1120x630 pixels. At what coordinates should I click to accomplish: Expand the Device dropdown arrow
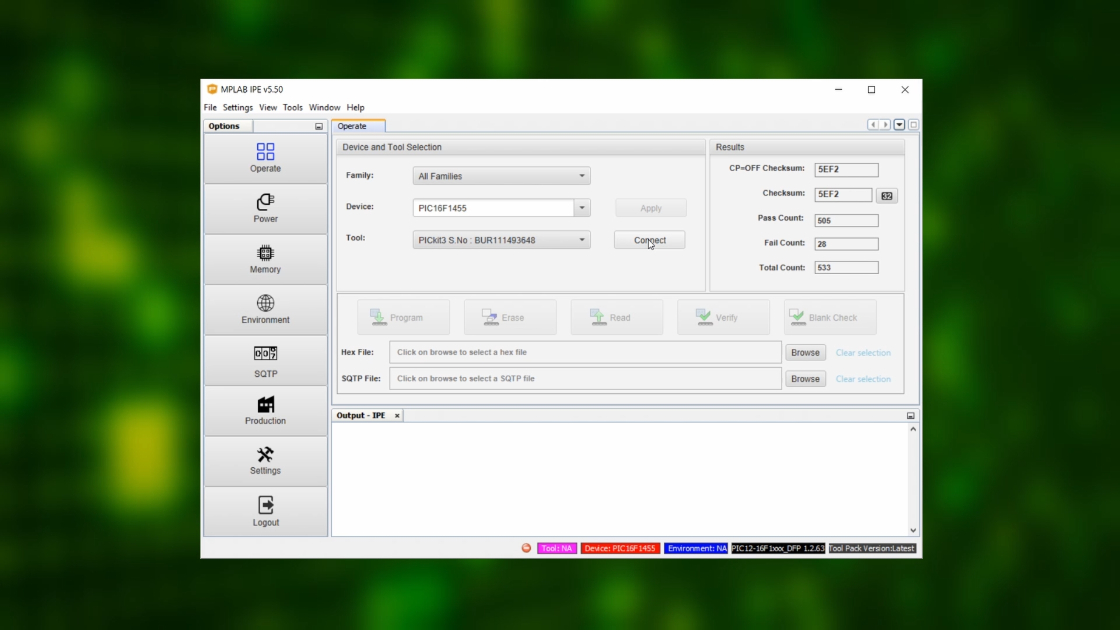[x=581, y=208]
